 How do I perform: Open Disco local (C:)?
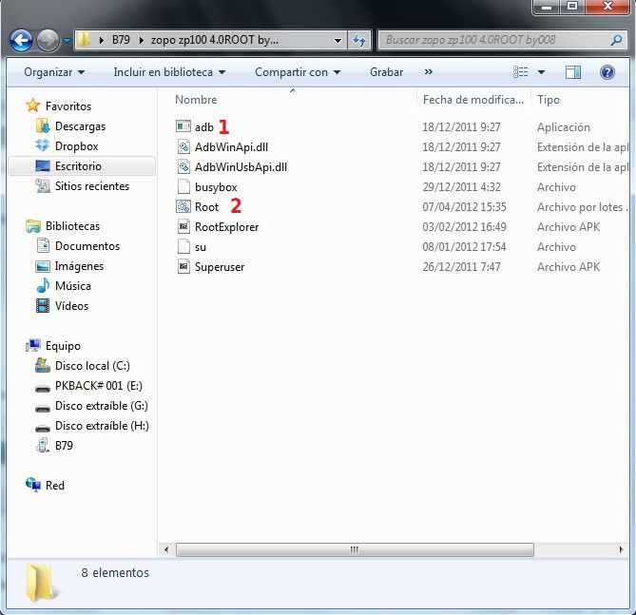(x=92, y=366)
